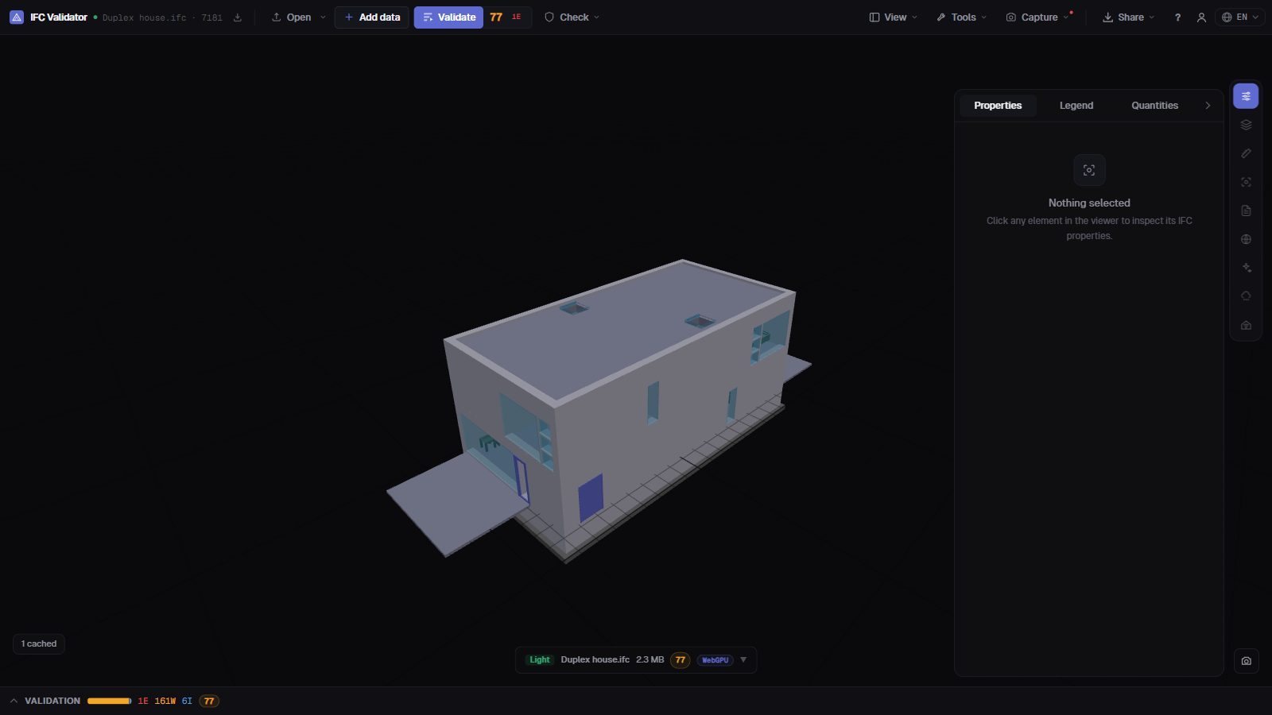Screen dimensions: 1272x715
Task: Click the 6I info count
Action: point(187,701)
